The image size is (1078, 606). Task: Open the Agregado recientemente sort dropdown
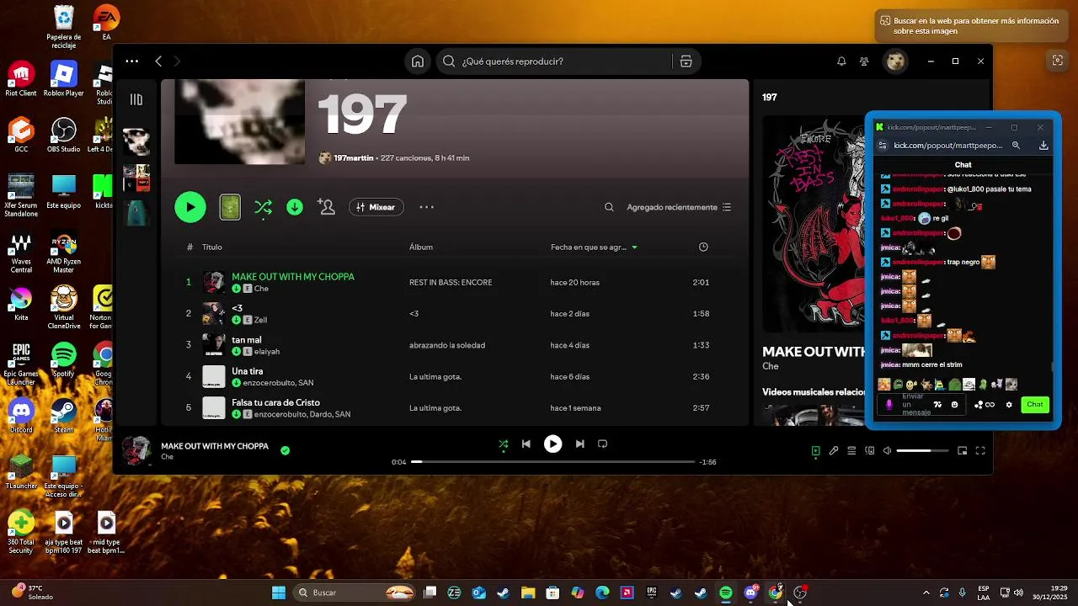[x=679, y=207]
